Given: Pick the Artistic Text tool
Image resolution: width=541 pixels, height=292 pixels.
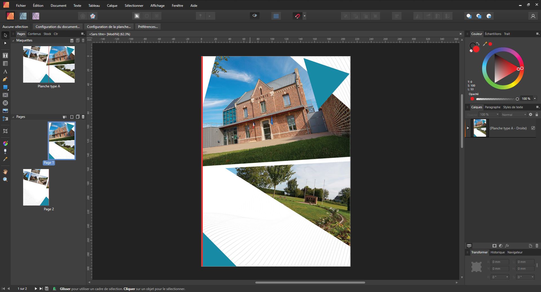Looking at the screenshot, I should pos(5,72).
